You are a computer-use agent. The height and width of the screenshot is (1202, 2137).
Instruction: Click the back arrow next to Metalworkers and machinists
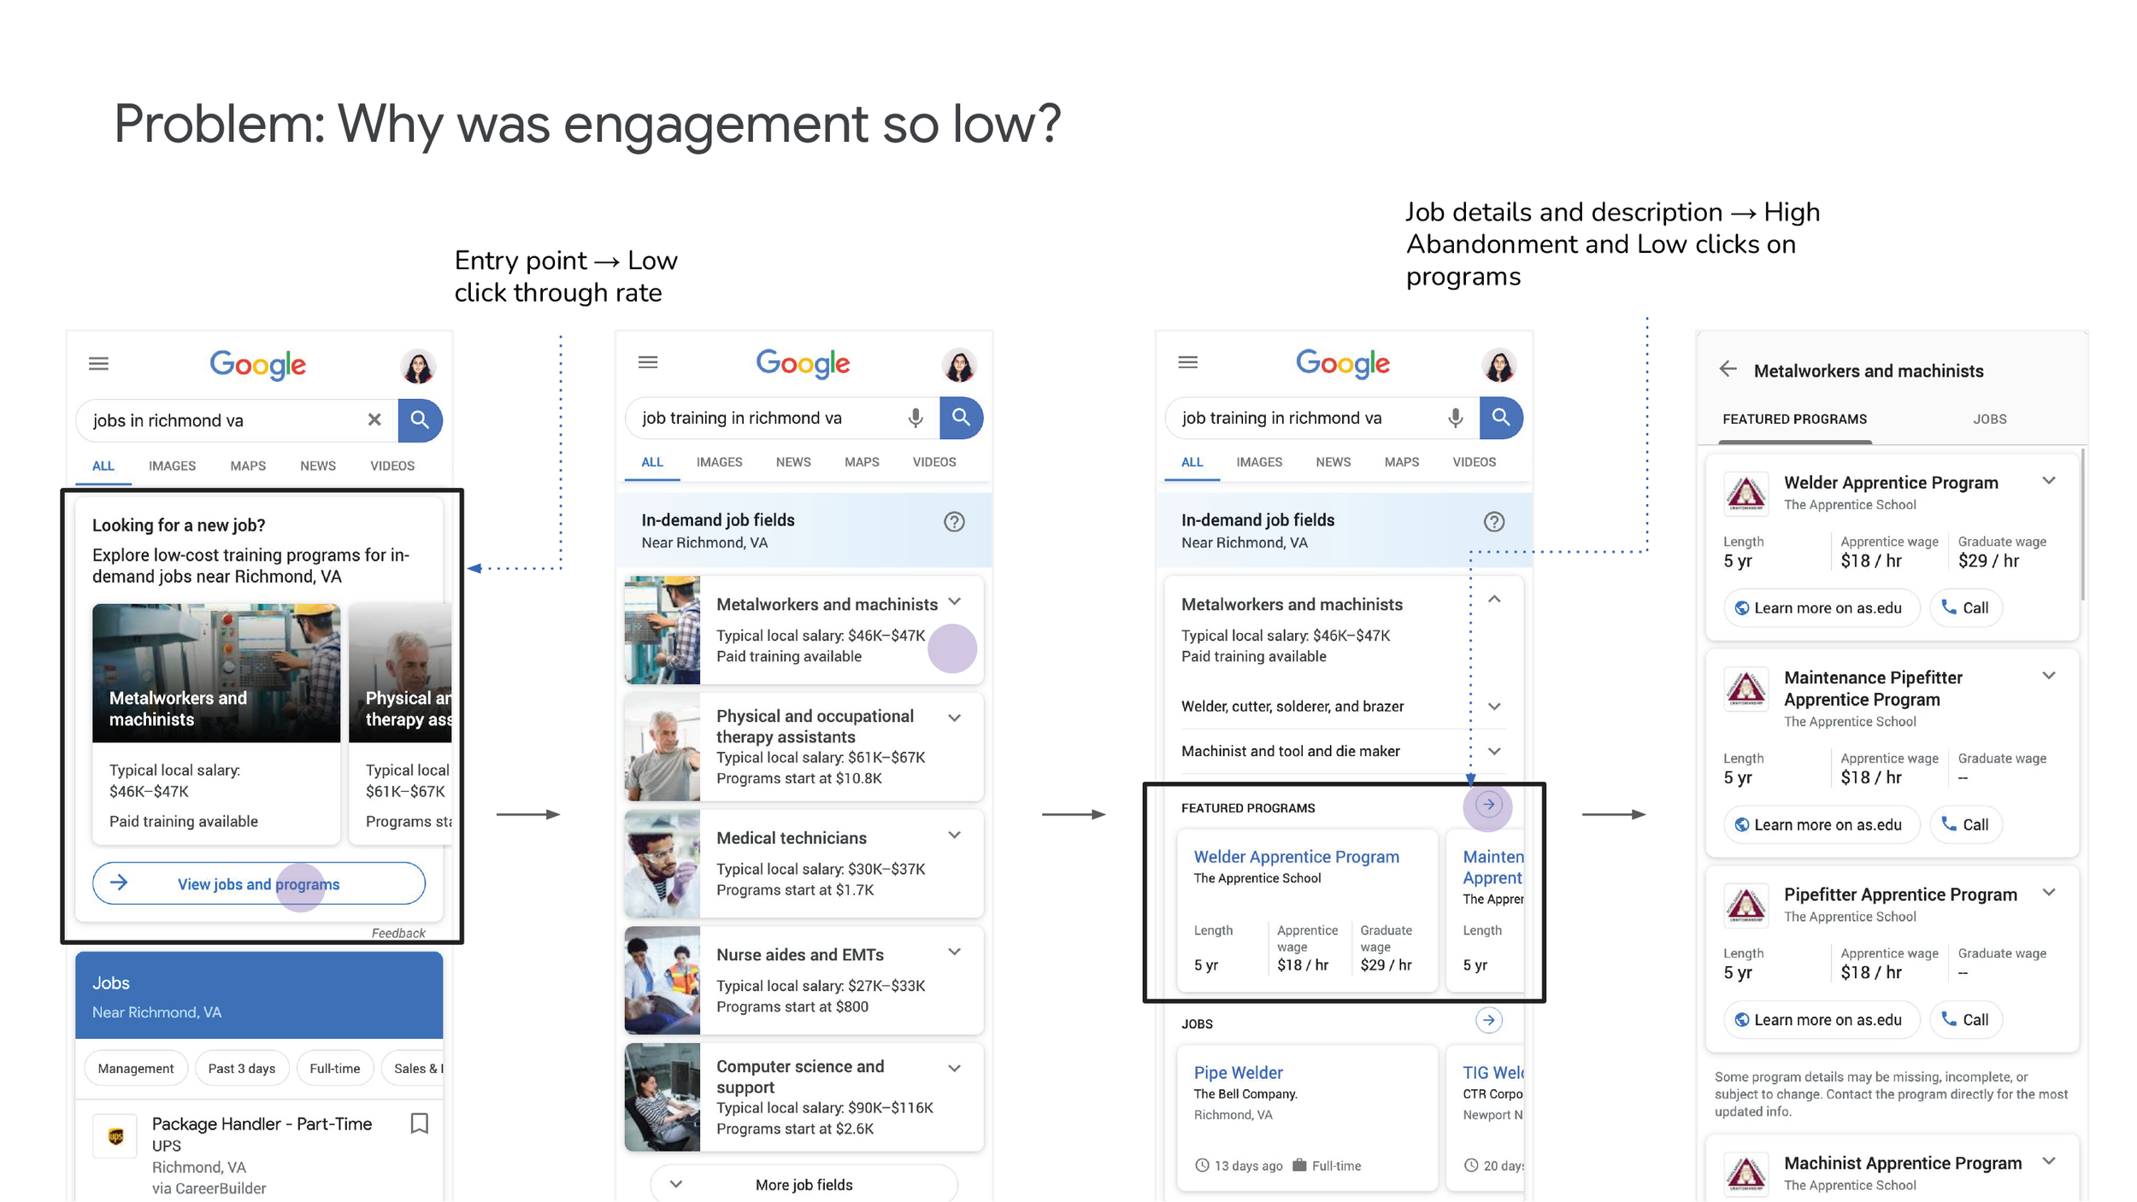tap(1728, 369)
